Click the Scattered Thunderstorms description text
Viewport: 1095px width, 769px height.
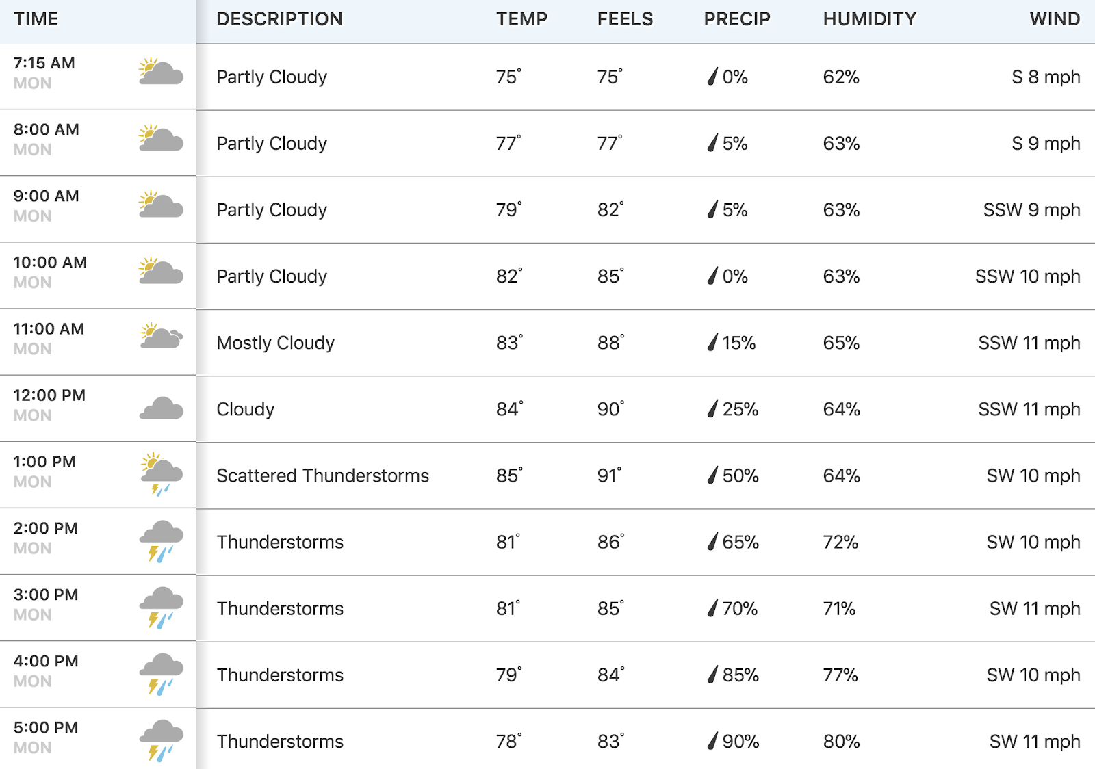[323, 475]
